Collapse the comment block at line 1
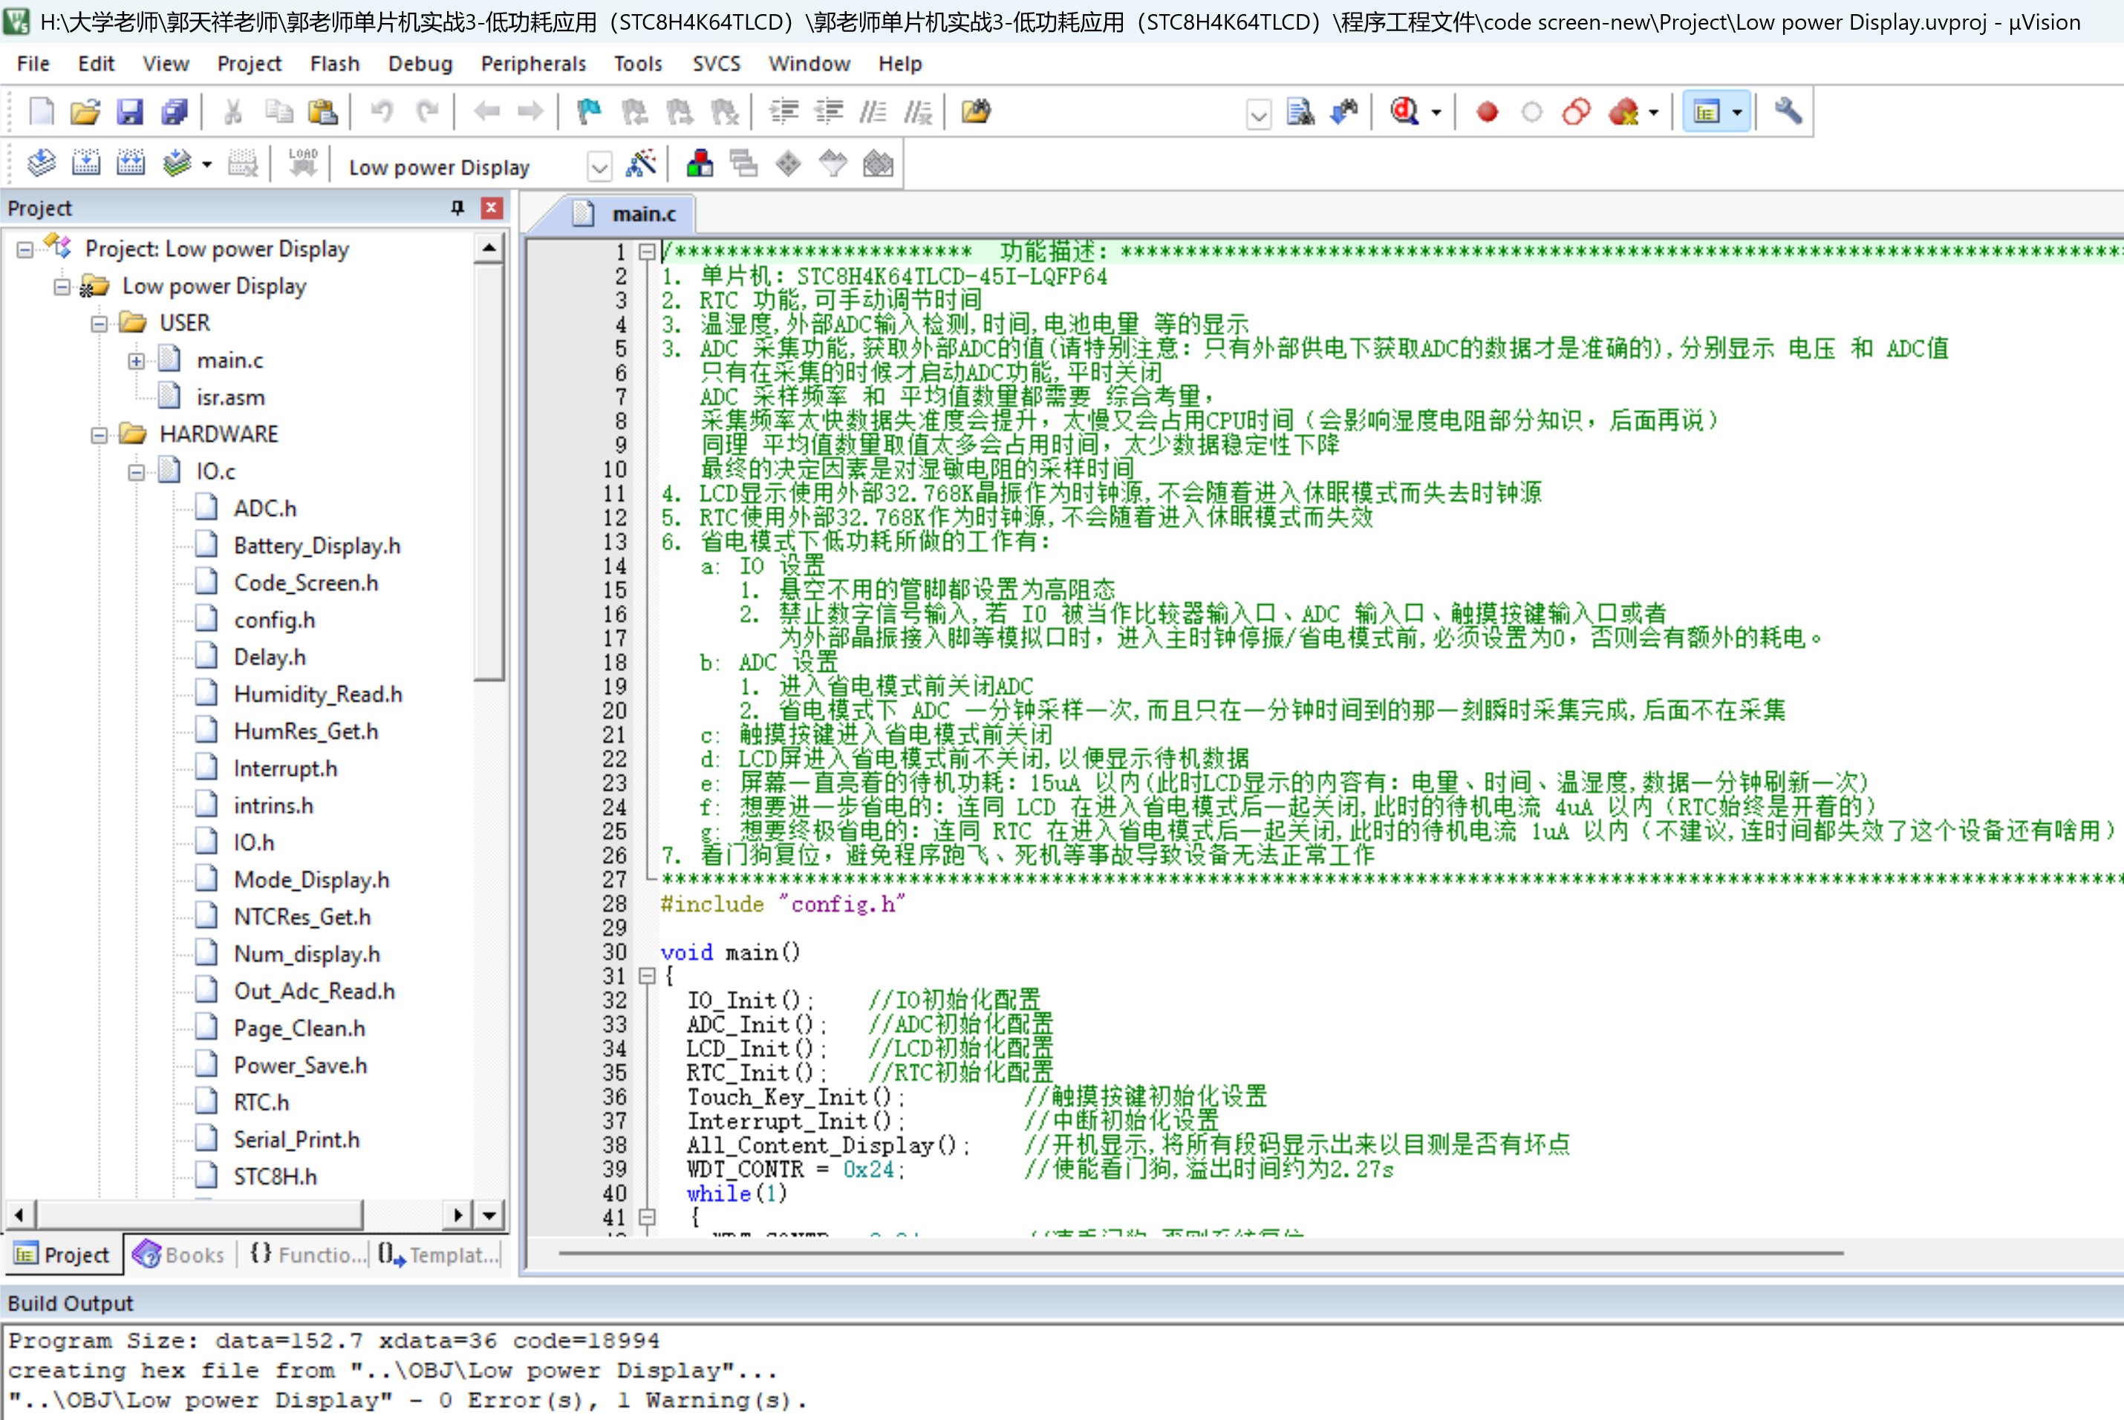 pyautogui.click(x=647, y=252)
